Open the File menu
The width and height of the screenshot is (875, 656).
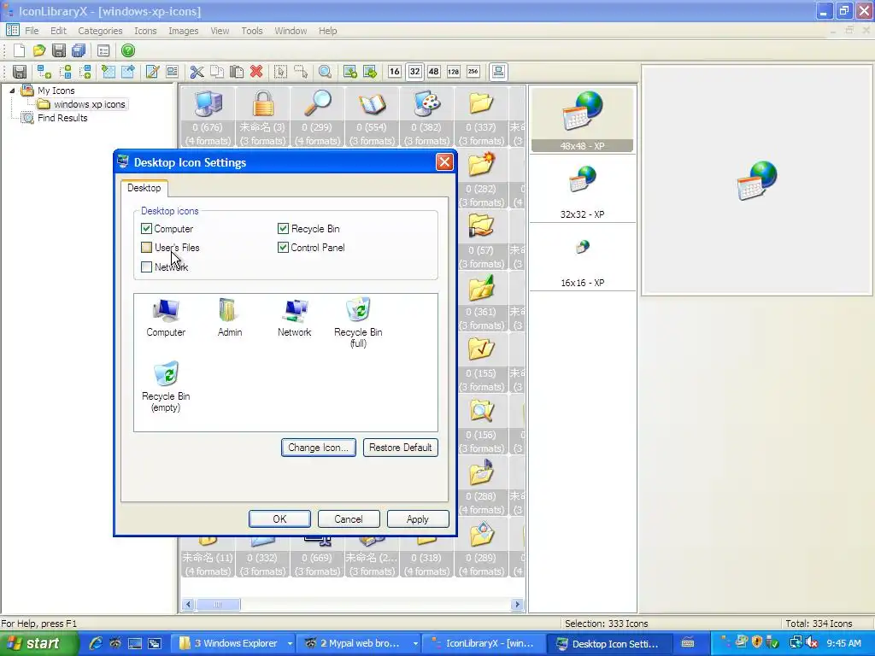(32, 31)
